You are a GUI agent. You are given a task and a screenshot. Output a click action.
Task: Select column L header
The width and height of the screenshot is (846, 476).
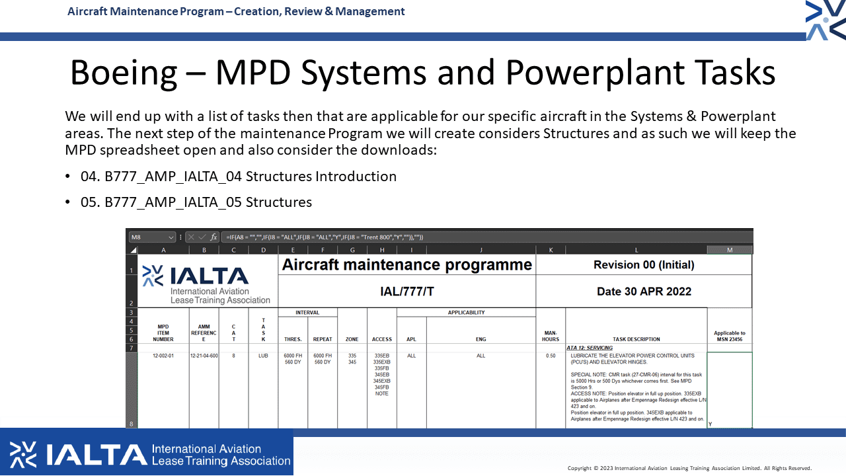636,250
